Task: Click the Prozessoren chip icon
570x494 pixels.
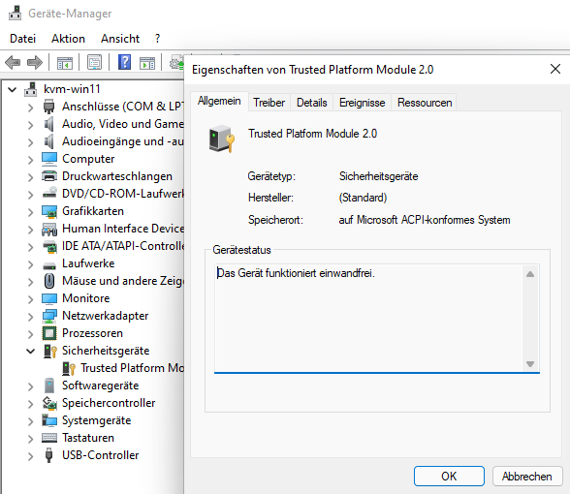Action: [49, 333]
